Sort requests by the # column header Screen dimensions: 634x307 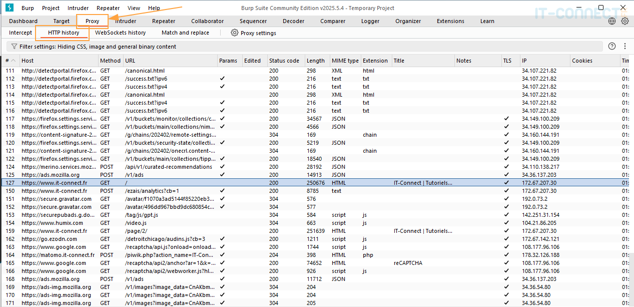pyautogui.click(x=8, y=61)
